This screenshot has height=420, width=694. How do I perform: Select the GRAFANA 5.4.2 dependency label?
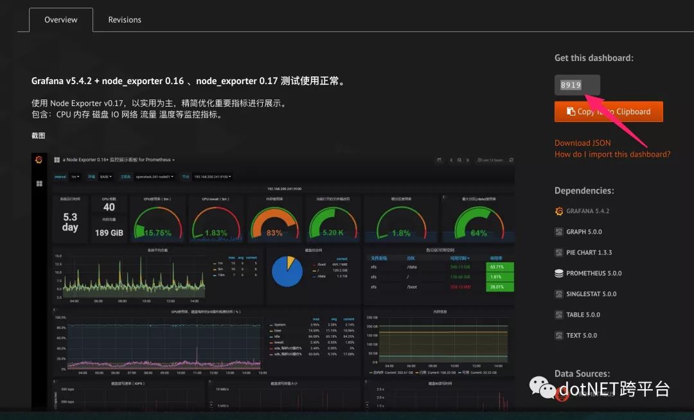click(588, 211)
